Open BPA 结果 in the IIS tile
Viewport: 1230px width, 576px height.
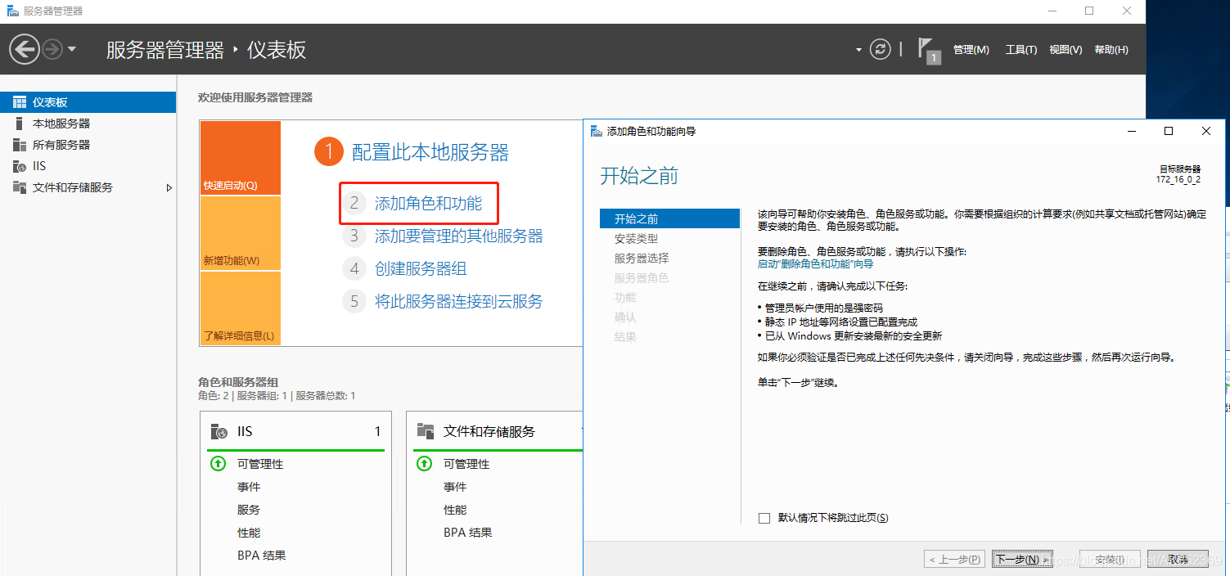tap(262, 556)
